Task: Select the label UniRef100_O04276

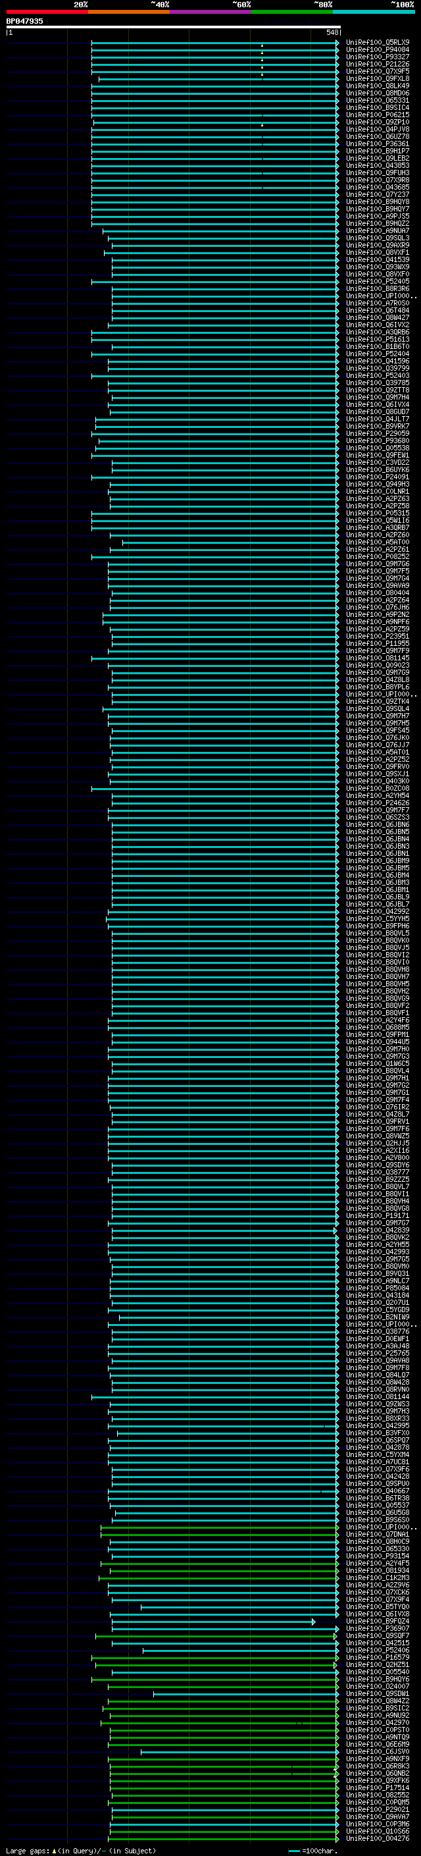Action: pyautogui.click(x=377, y=1838)
